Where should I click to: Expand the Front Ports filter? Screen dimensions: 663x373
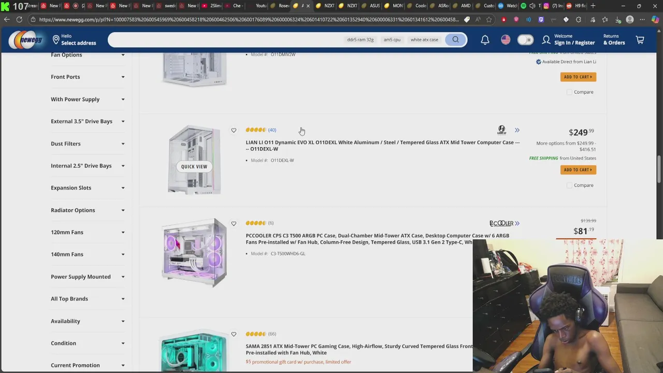pyautogui.click(x=88, y=77)
